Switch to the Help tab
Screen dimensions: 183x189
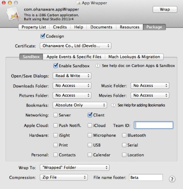[78, 27]
